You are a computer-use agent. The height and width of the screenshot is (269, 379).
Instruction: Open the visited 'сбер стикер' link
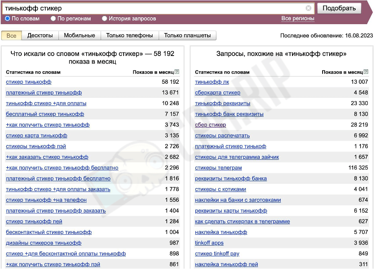[x=210, y=125]
